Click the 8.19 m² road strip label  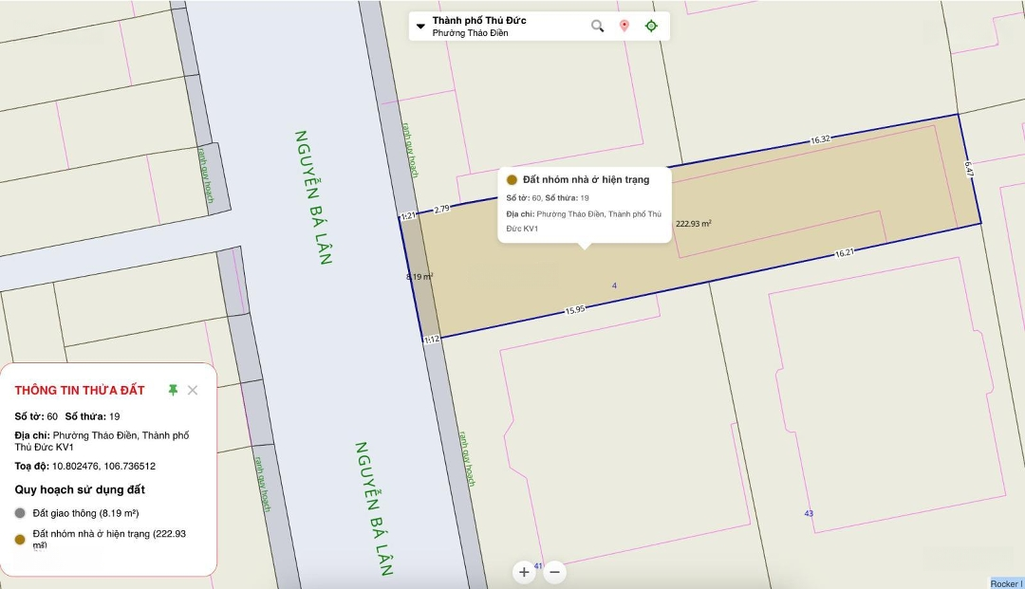point(419,276)
